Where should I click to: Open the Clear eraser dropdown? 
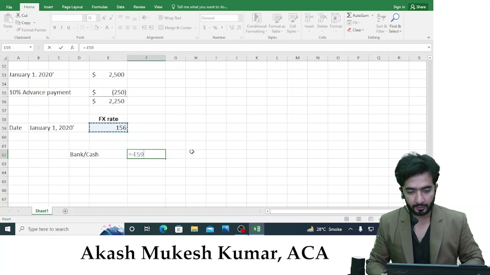pyautogui.click(x=356, y=30)
